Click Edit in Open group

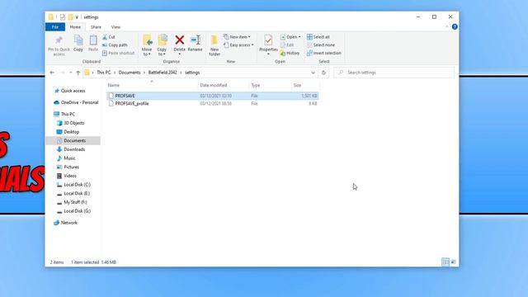(x=287, y=45)
